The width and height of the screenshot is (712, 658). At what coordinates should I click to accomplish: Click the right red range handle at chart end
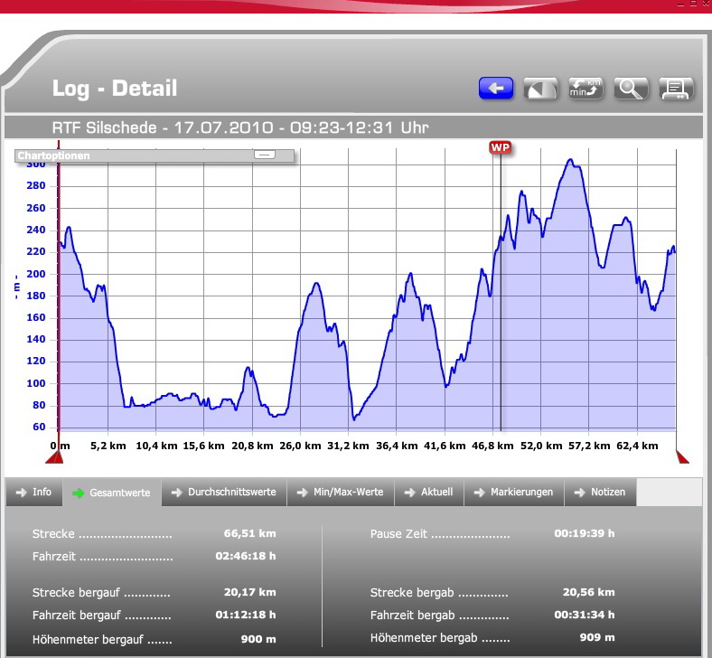pos(682,458)
